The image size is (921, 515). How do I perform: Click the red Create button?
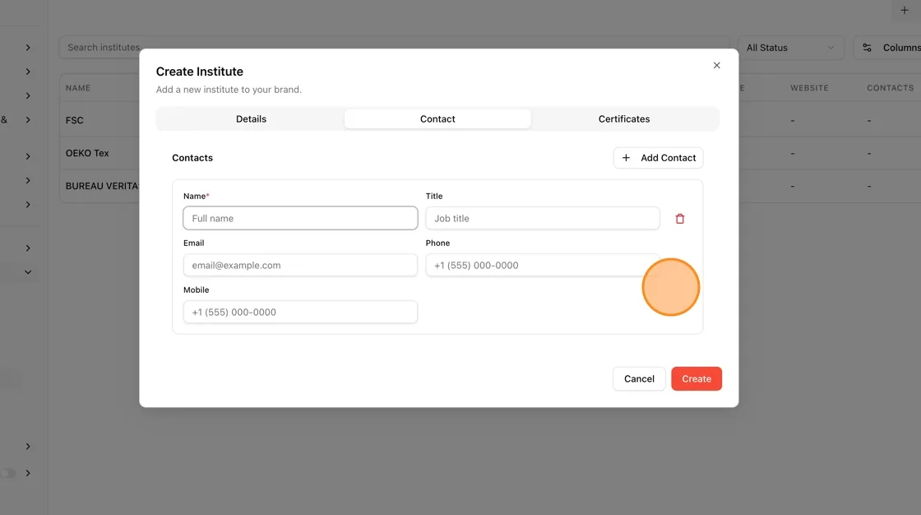click(697, 378)
